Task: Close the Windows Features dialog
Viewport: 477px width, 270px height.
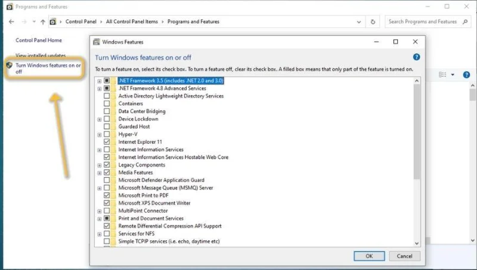Action: click(415, 42)
